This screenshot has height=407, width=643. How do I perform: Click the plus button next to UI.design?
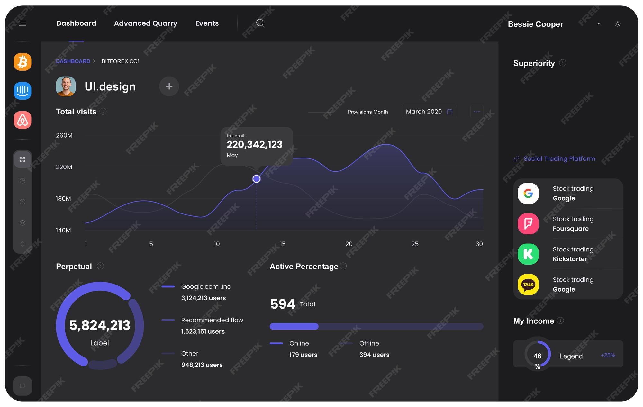click(169, 86)
